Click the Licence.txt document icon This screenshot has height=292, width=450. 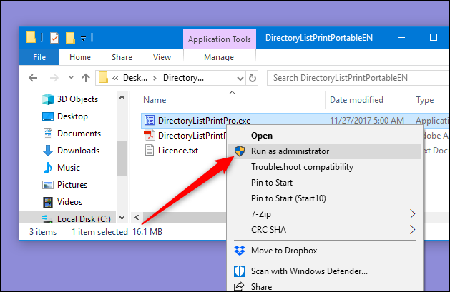tap(150, 151)
